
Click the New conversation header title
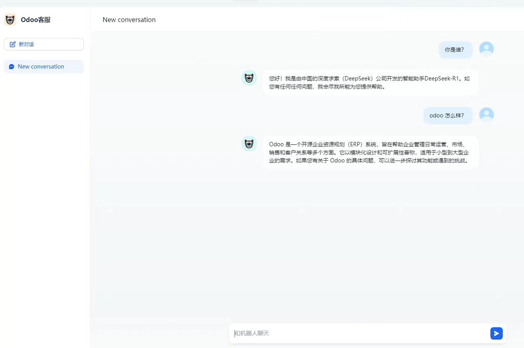tap(129, 20)
